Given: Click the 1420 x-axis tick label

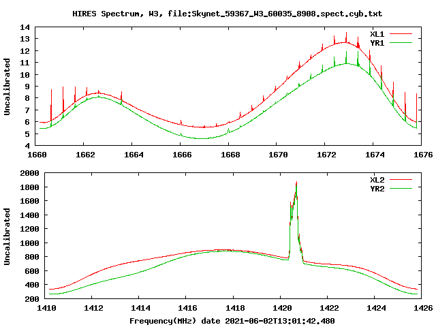Looking at the screenshot, I should 282,308.
